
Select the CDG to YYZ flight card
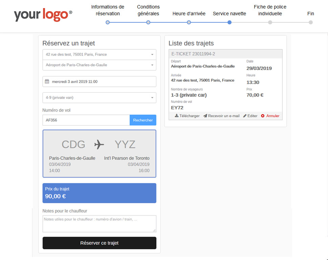(99, 154)
